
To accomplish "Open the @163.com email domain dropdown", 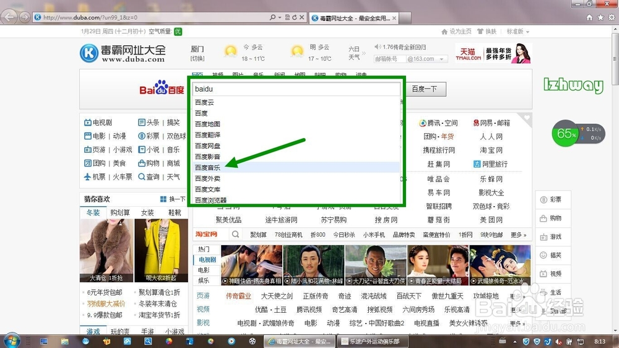I will coord(427,59).
